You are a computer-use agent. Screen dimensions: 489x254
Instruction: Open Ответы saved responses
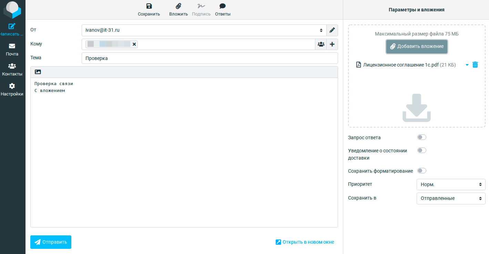tap(223, 10)
